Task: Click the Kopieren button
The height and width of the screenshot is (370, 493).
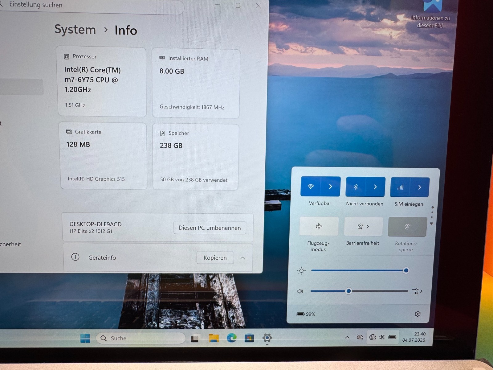Action: [215, 257]
